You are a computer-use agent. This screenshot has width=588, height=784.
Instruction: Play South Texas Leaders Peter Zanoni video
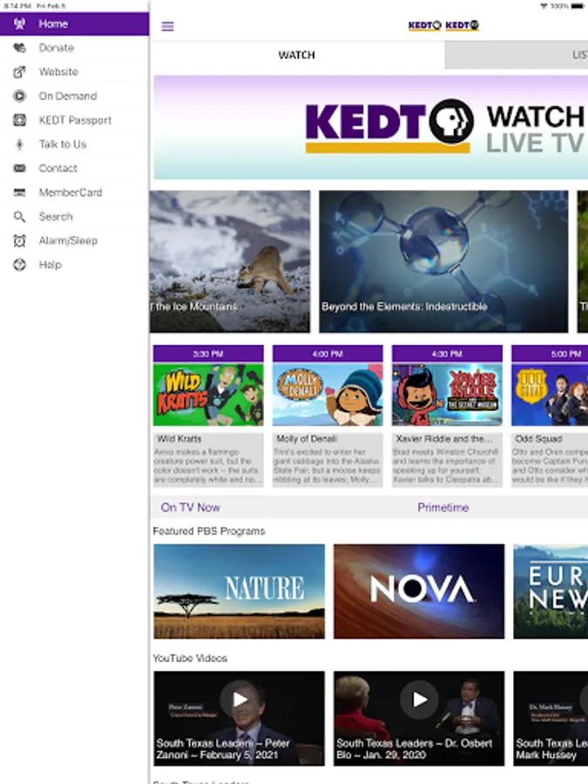pos(239,719)
